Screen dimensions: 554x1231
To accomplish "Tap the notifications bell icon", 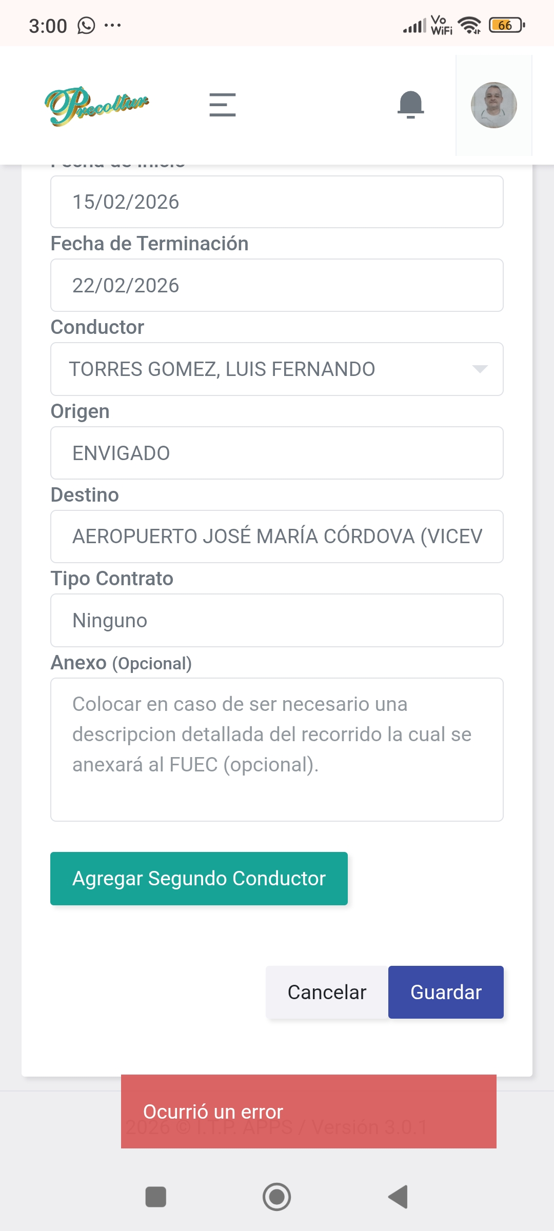I will coord(410,105).
